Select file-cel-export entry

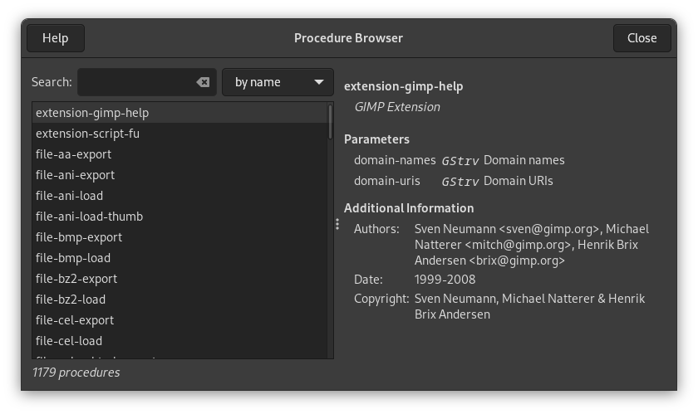tap(75, 320)
